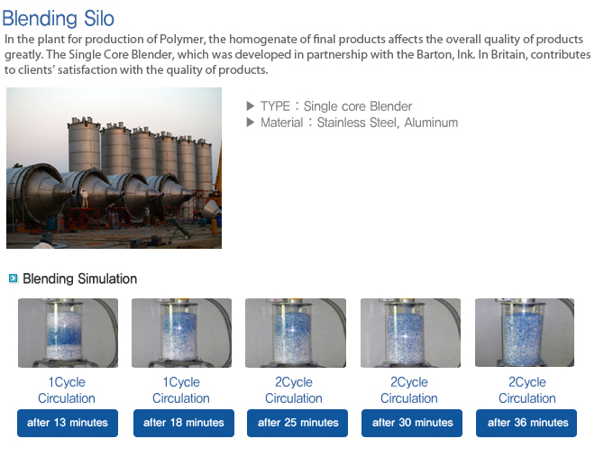This screenshot has width=604, height=457.
Task: Open the blending silo plant photo
Action: point(114,168)
